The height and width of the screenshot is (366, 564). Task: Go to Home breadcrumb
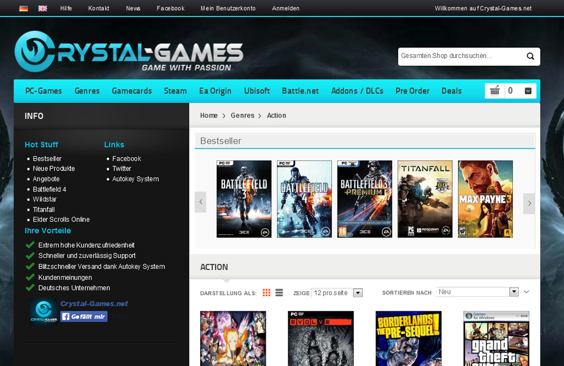tap(209, 115)
